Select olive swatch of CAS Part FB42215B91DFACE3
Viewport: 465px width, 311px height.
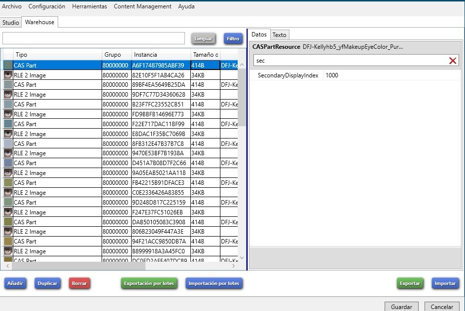coord(8,183)
